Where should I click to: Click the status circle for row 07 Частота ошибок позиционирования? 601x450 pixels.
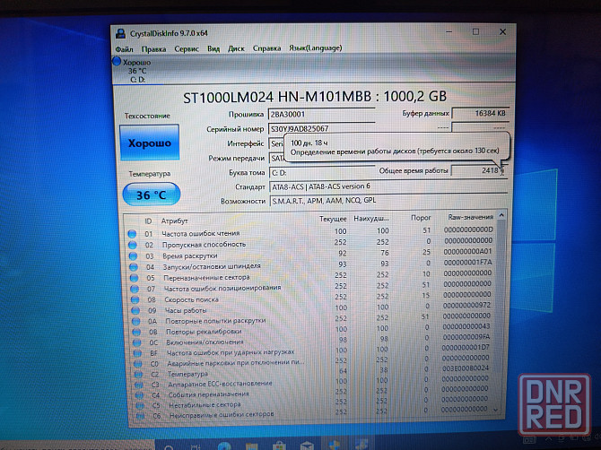pyautogui.click(x=135, y=289)
